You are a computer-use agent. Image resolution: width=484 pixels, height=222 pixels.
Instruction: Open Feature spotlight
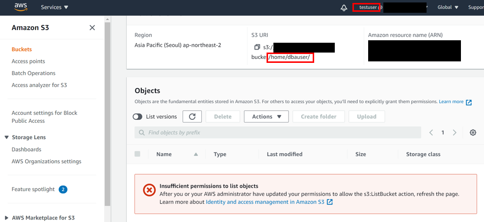click(x=33, y=189)
